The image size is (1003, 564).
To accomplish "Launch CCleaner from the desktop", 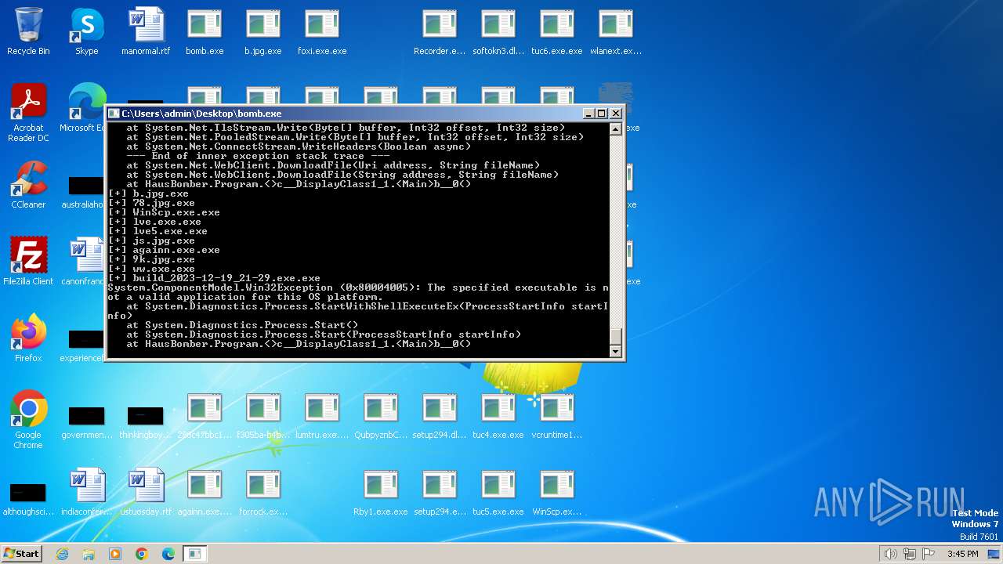I will tap(28, 185).
